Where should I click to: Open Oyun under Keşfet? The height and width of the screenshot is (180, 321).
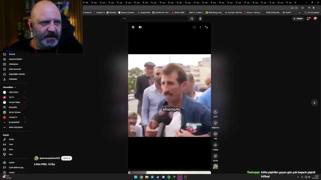pyautogui.click(x=11, y=149)
